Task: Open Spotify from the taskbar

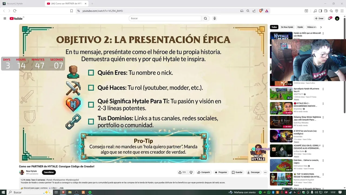Action: tap(90, 192)
